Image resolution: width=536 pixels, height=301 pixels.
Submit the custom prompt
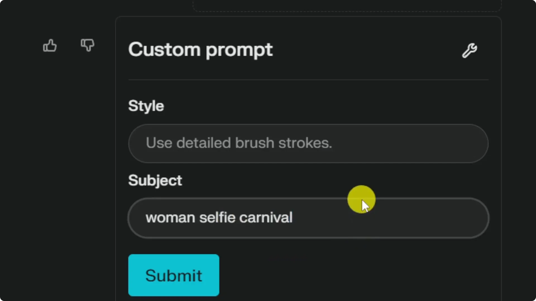click(x=173, y=275)
